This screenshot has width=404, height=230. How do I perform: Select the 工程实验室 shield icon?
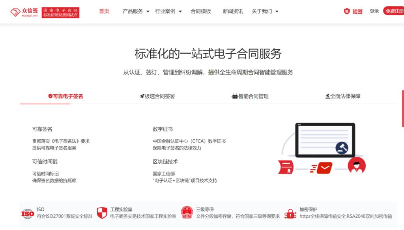[103, 213]
